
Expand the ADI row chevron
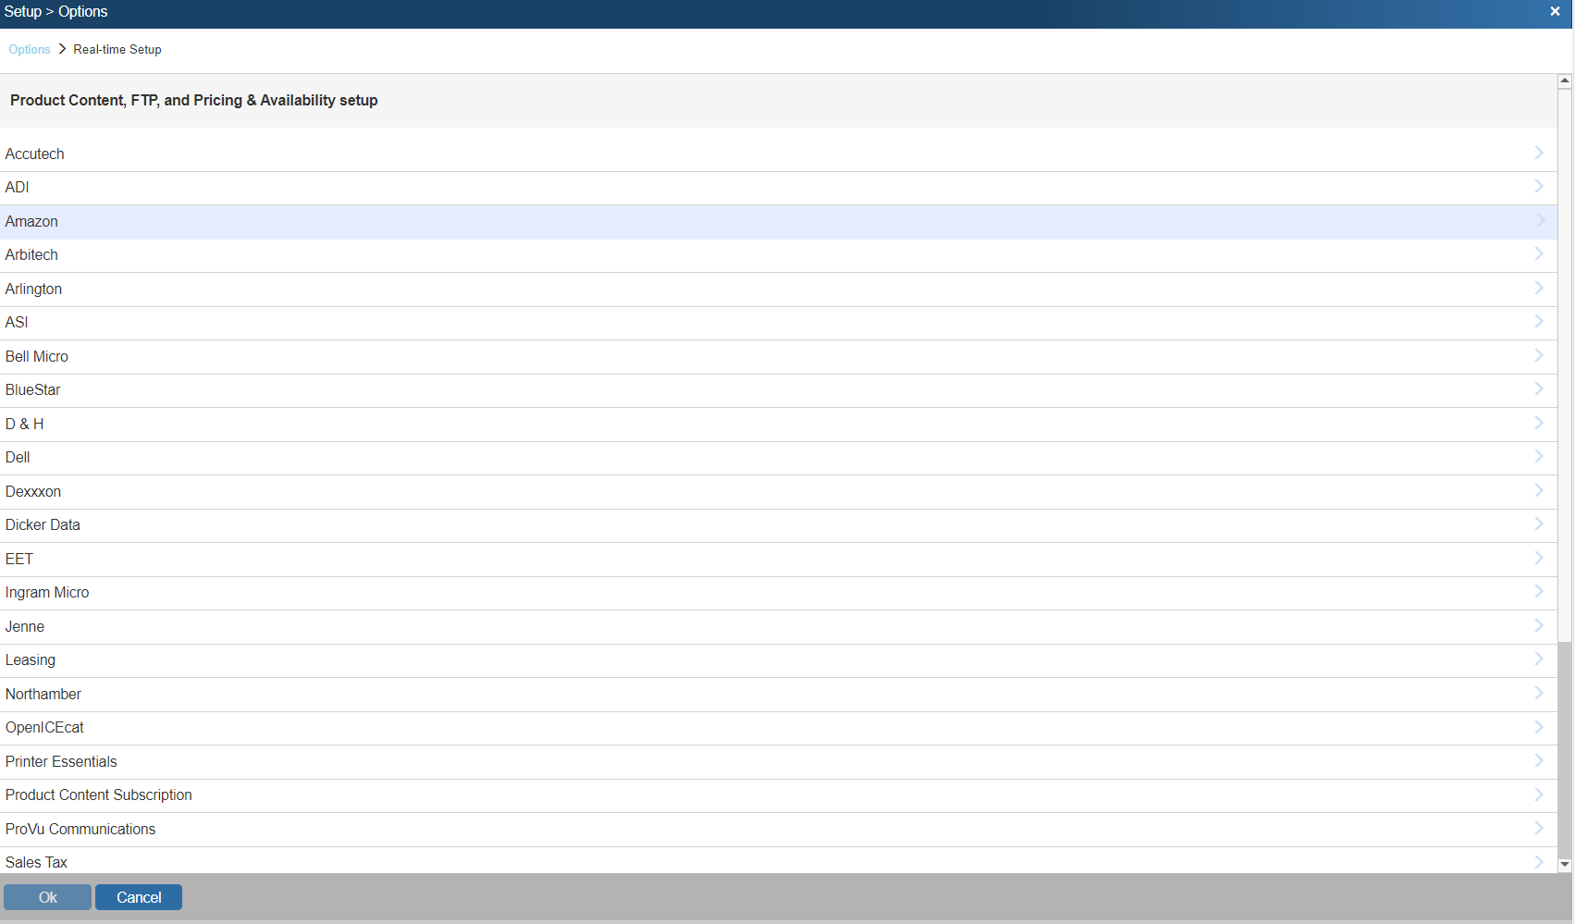[x=1539, y=187]
